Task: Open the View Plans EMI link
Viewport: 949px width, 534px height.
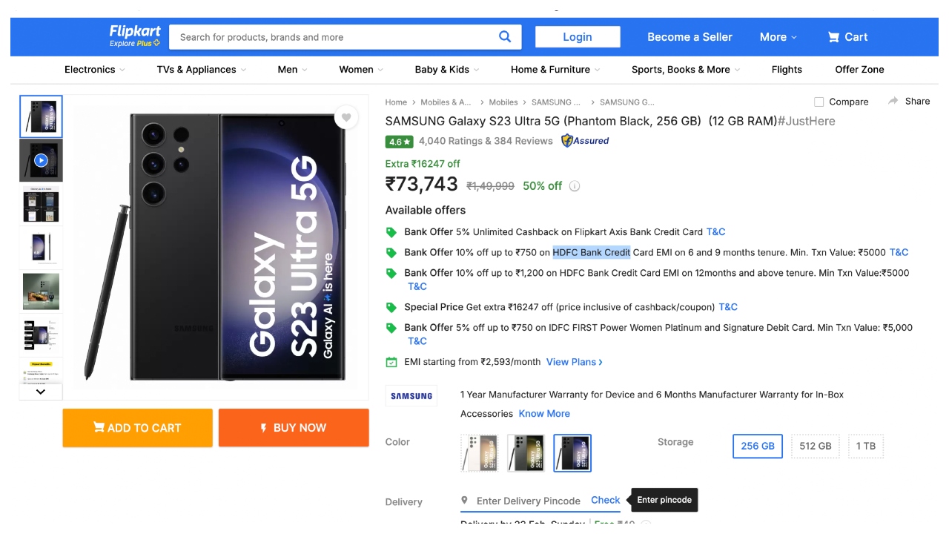Action: tap(574, 362)
